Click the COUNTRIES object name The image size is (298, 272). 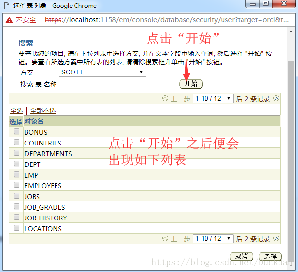pyautogui.click(x=43, y=143)
